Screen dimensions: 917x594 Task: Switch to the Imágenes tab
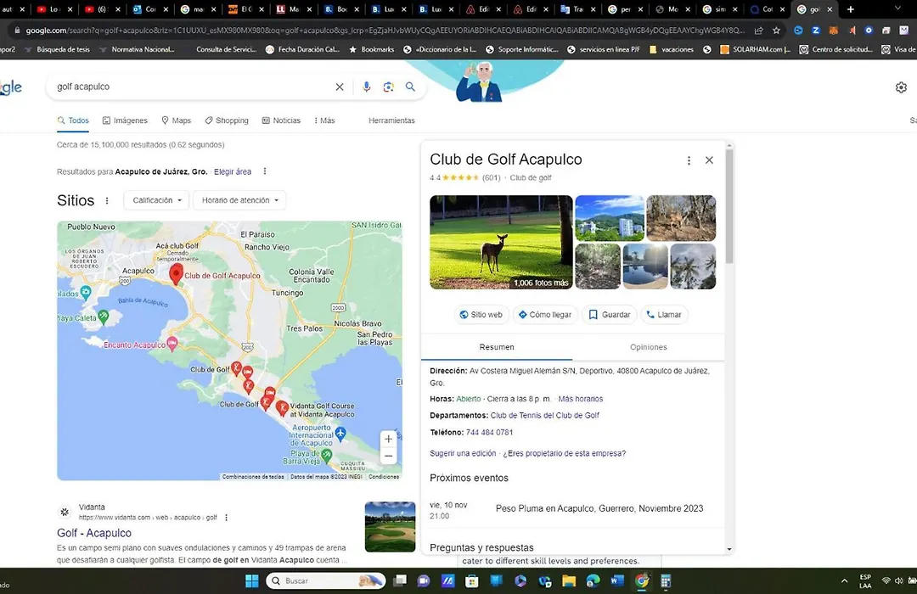(x=125, y=120)
